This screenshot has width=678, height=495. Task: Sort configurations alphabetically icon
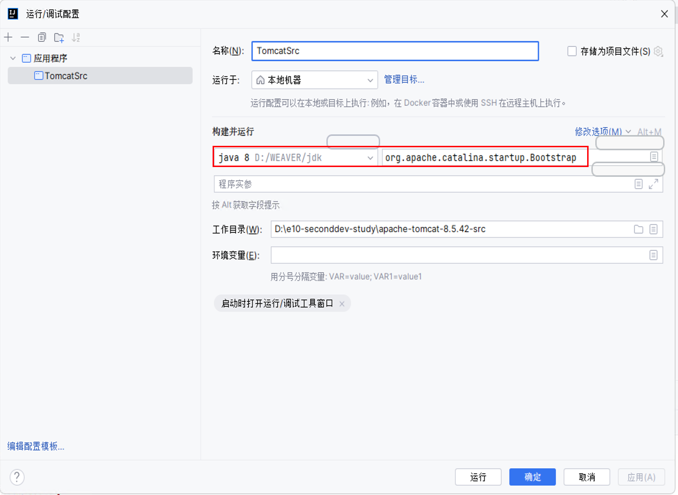tap(76, 37)
